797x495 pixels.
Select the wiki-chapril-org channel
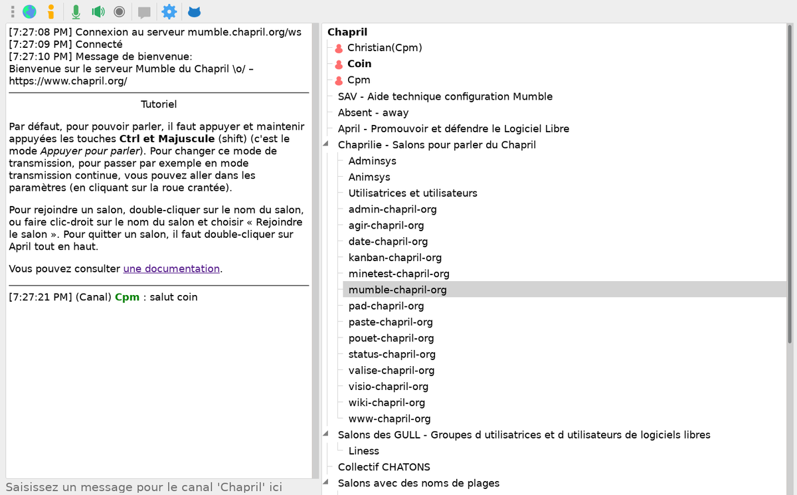[387, 402]
